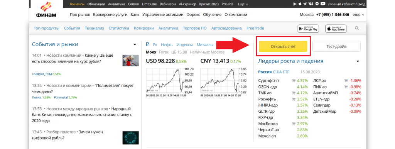Expand Лидеры роста и падения dropdown arrow

click(358, 61)
